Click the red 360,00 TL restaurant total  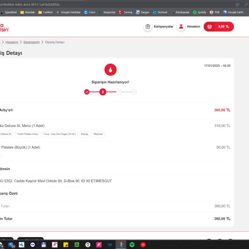click(222, 110)
